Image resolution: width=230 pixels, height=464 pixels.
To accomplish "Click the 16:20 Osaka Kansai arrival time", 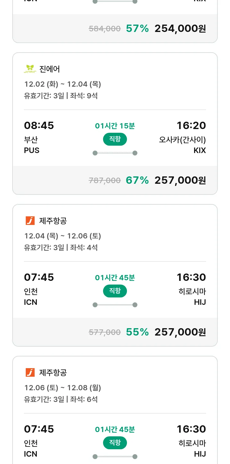I will click(x=191, y=125).
